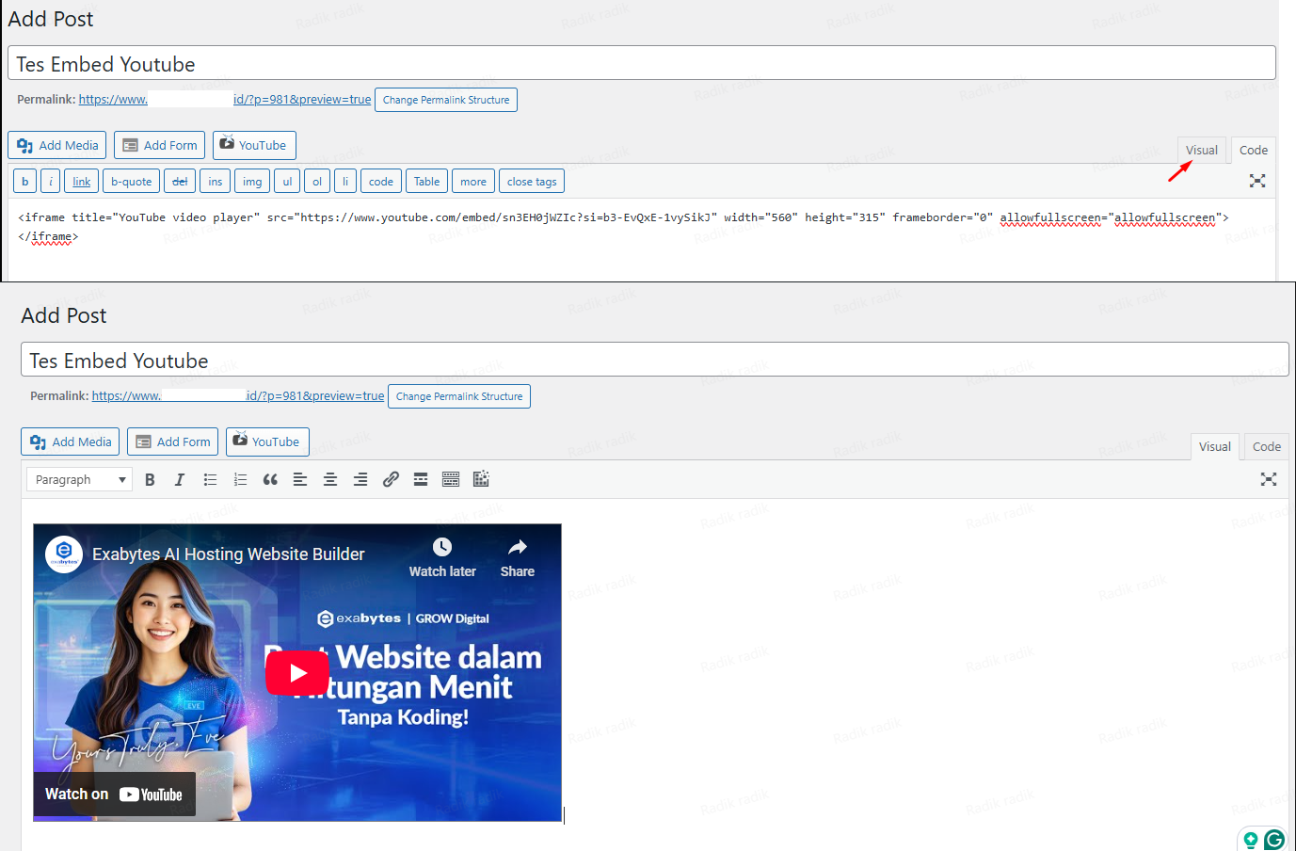Click the ul quicktag button
The image size is (1296, 851).
287,182
